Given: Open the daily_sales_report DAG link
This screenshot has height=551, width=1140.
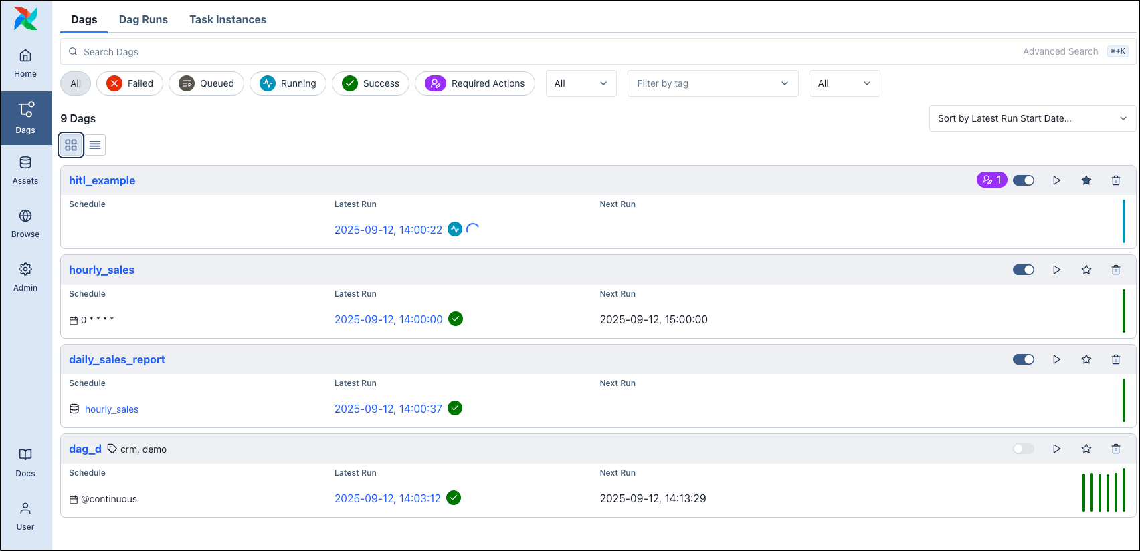Looking at the screenshot, I should pyautogui.click(x=117, y=359).
